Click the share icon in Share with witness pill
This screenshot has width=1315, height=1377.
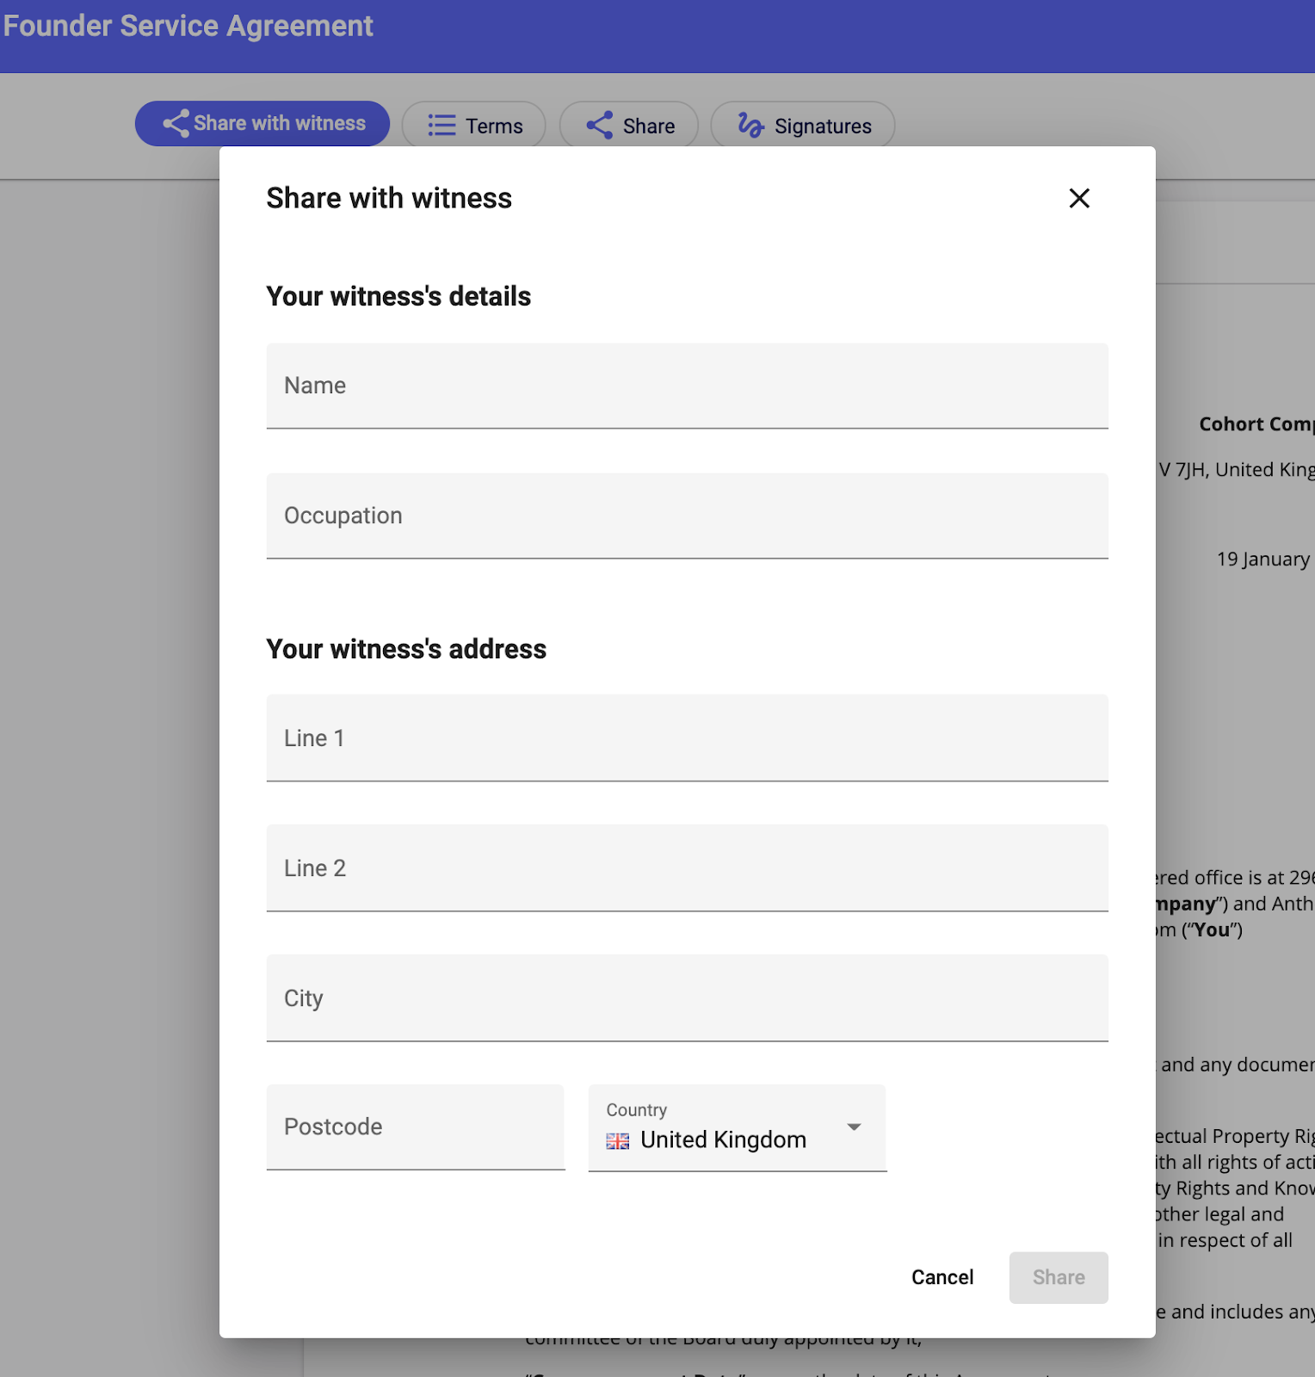(x=176, y=124)
